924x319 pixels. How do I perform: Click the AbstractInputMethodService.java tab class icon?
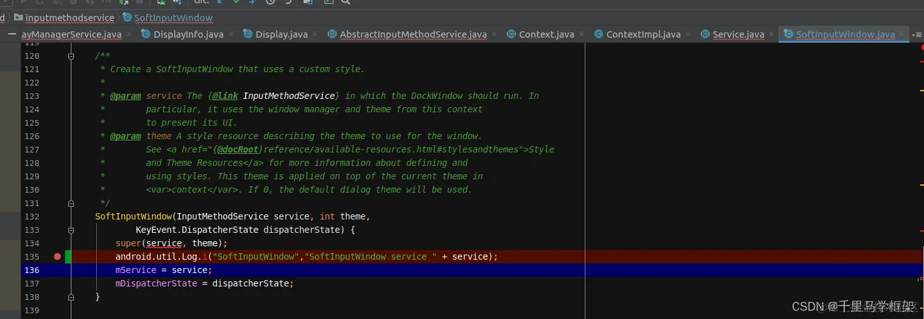[x=332, y=34]
